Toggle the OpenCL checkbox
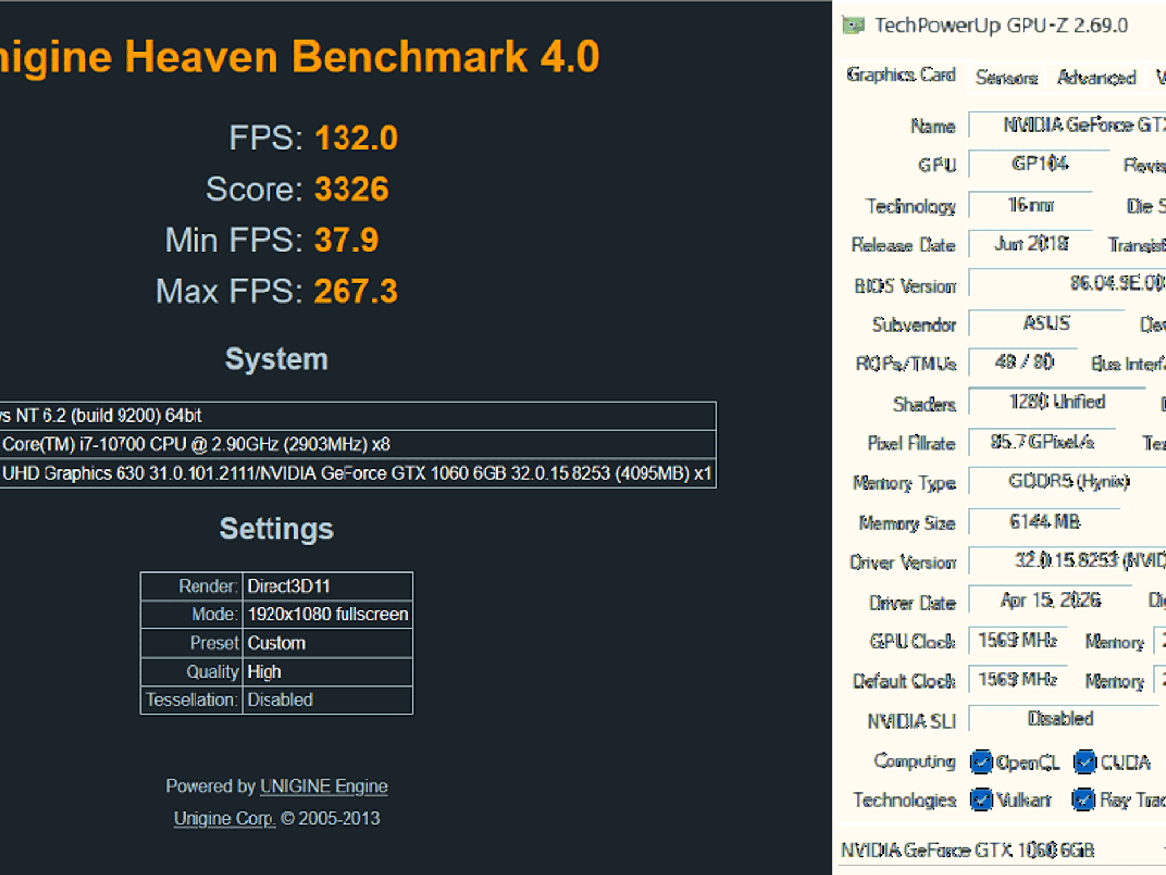Viewport: 1166px width, 875px height. click(x=981, y=762)
